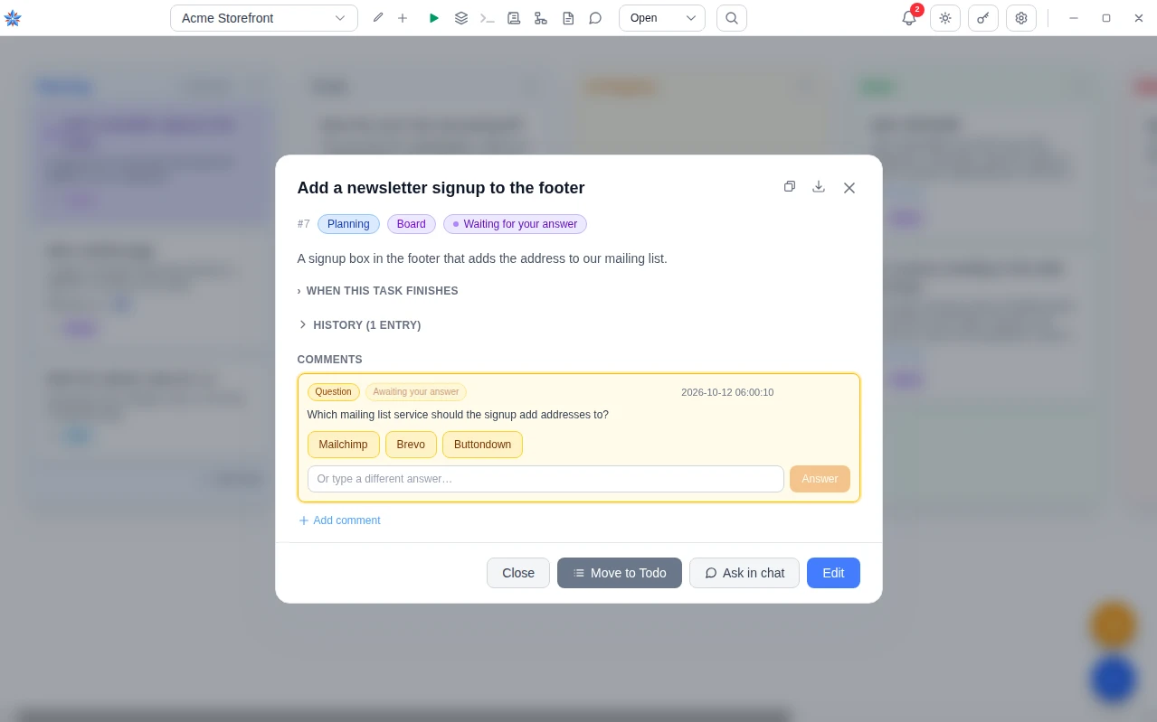
Task: Click the blue Edit button
Action: (x=833, y=573)
